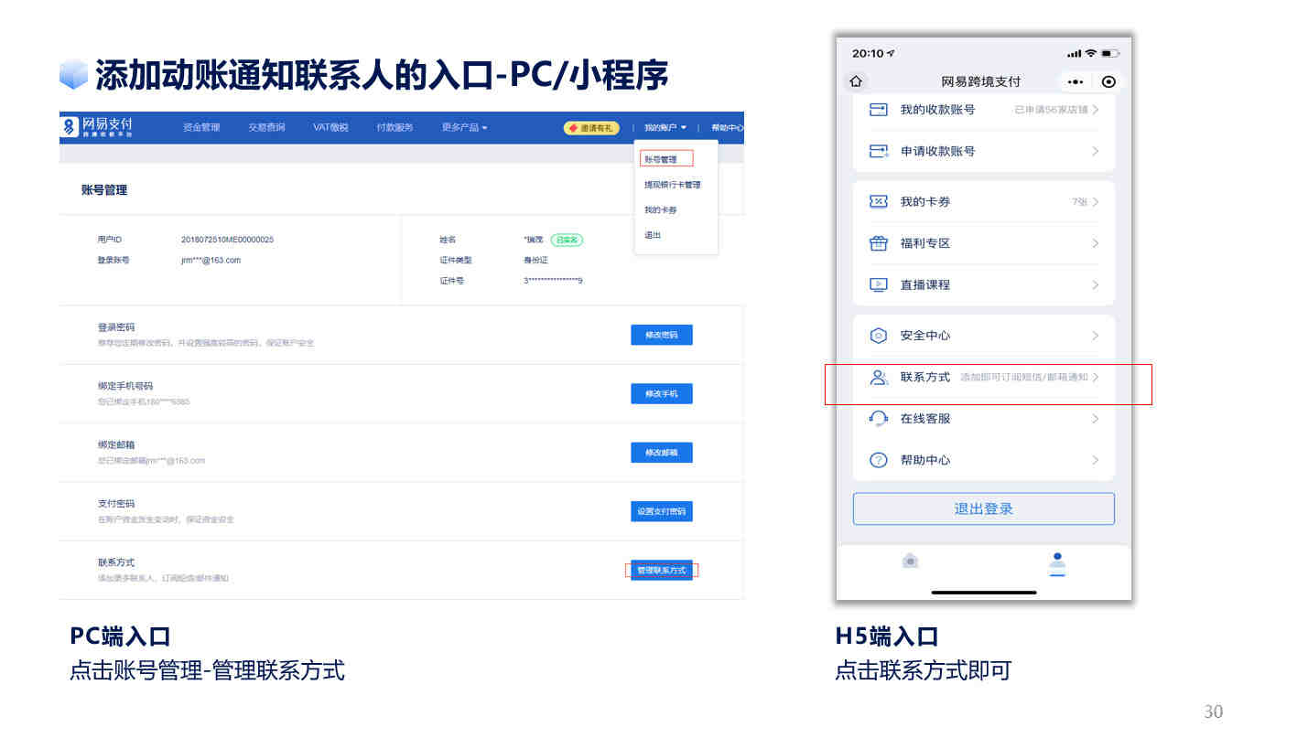The width and height of the screenshot is (1308, 738).
Task: Tap the 直播课程 video icon
Action: 878,284
